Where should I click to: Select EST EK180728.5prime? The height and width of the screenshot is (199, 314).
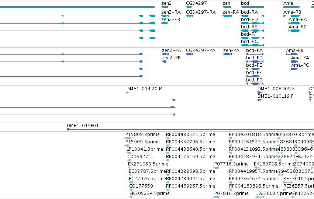[257, 168]
